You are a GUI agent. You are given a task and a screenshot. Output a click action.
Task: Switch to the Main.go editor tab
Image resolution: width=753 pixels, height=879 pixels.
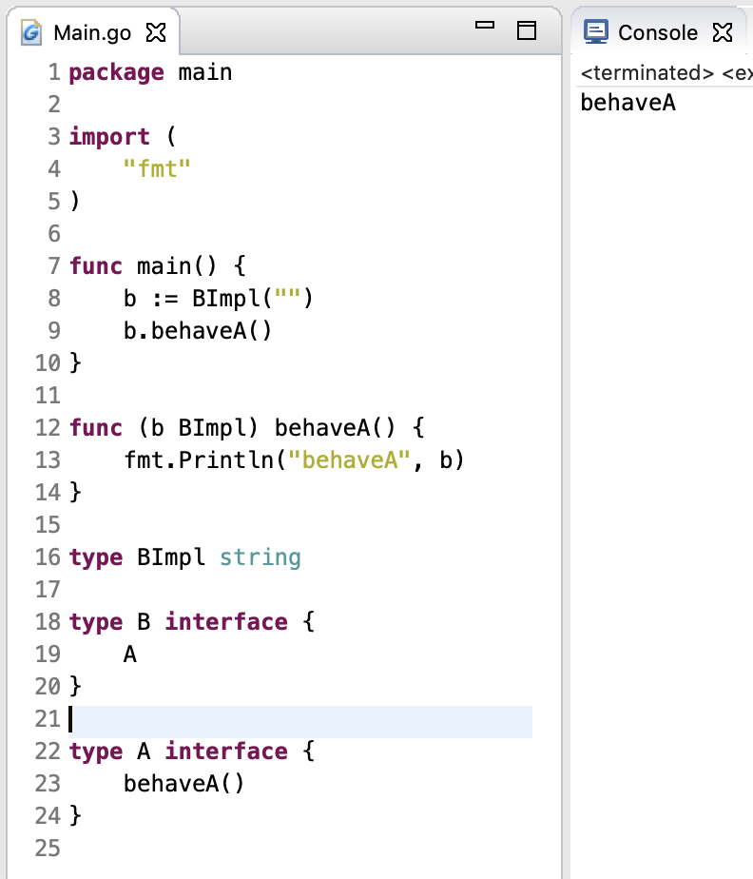click(91, 33)
